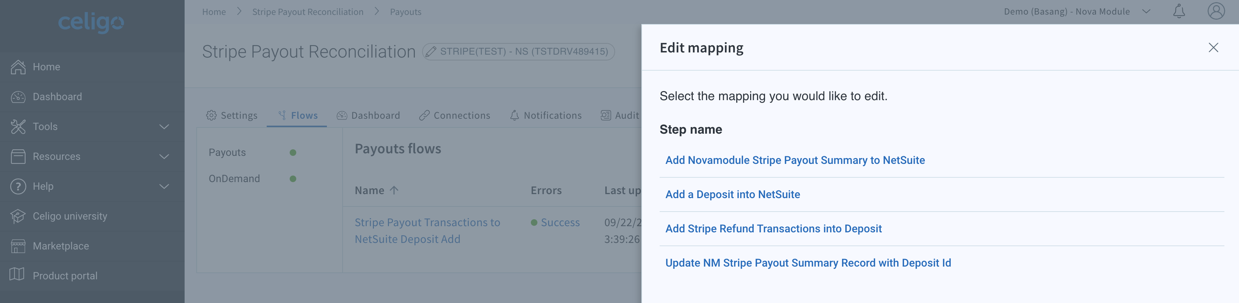Image resolution: width=1239 pixels, height=303 pixels.
Task: Click Stripe Payout Reconciliation in breadcrumb
Action: 308,12
